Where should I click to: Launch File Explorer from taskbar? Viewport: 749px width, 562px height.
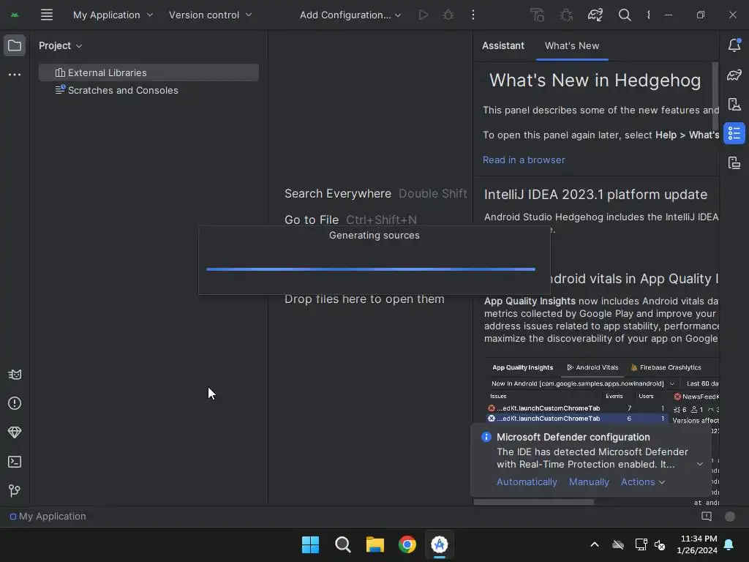[x=375, y=544]
